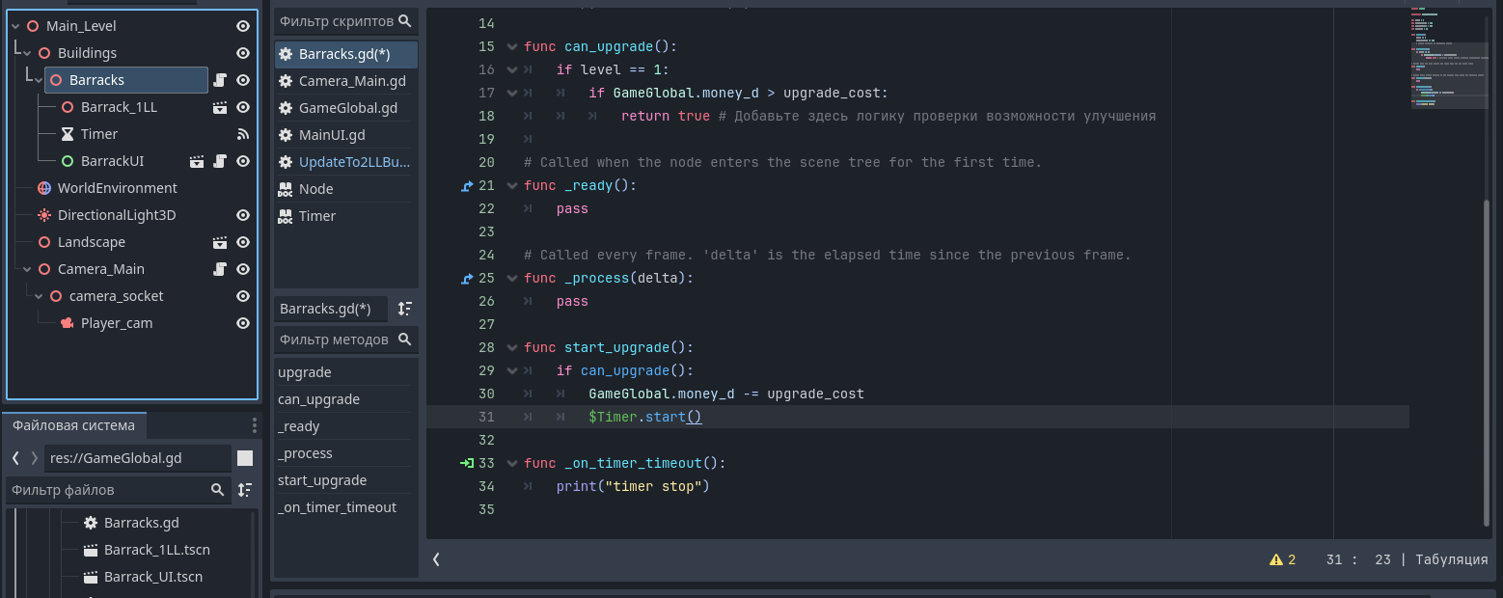Click the Табуляция indentation button

tap(1451, 559)
